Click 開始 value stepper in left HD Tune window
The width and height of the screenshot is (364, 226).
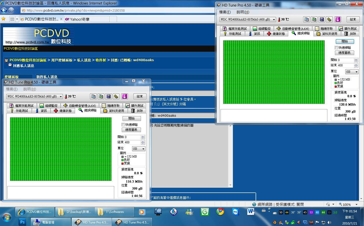pyautogui.click(x=143, y=137)
